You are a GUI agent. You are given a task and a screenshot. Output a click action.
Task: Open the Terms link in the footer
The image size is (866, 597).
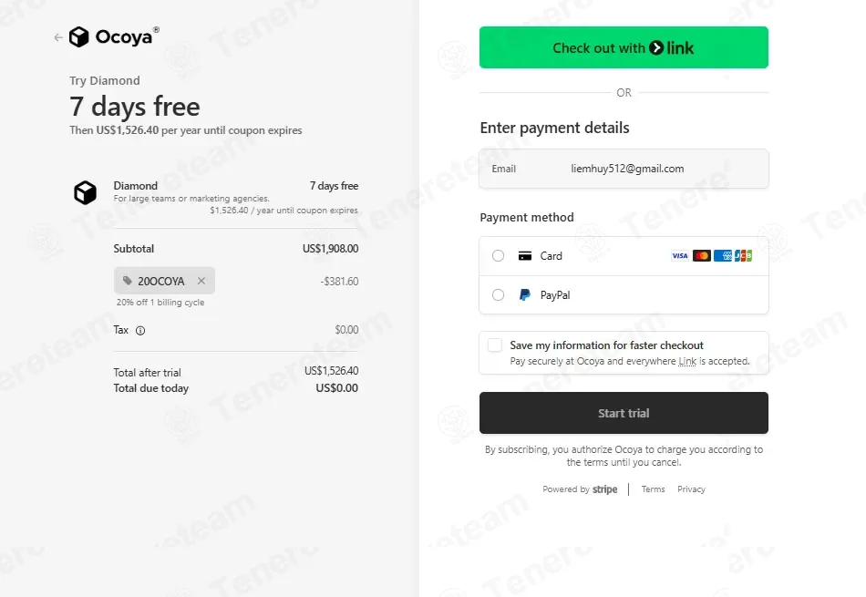coord(653,489)
